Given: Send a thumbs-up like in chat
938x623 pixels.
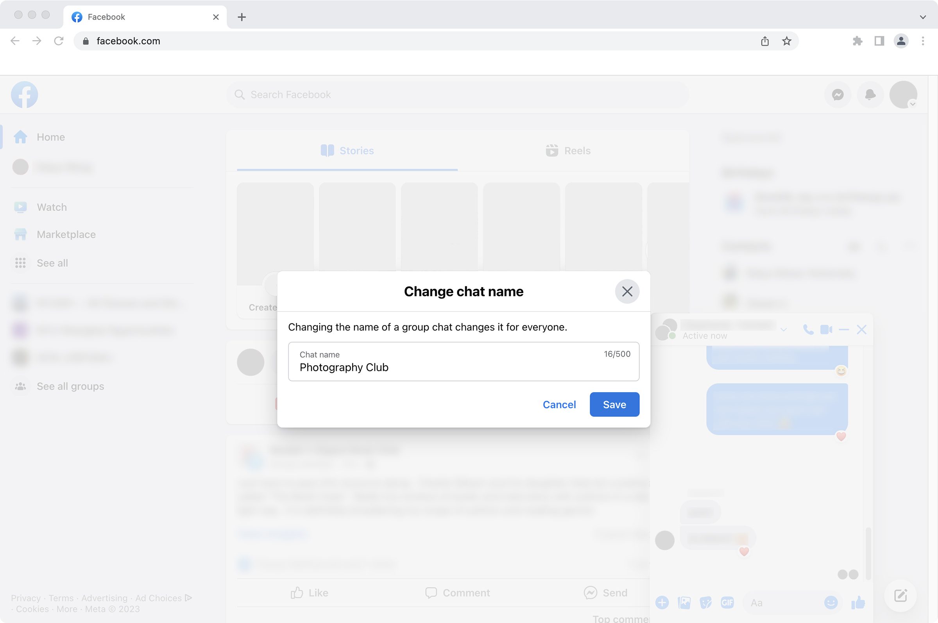Looking at the screenshot, I should (858, 602).
